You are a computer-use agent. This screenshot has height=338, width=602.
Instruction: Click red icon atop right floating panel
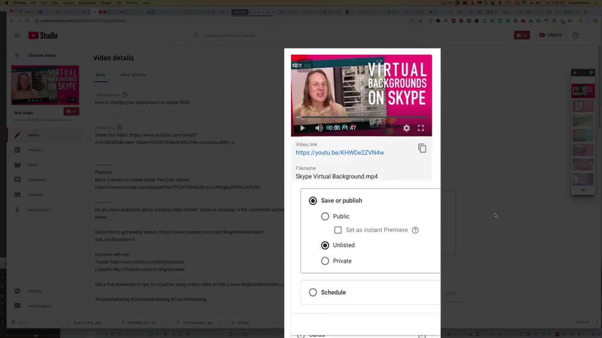575,73
